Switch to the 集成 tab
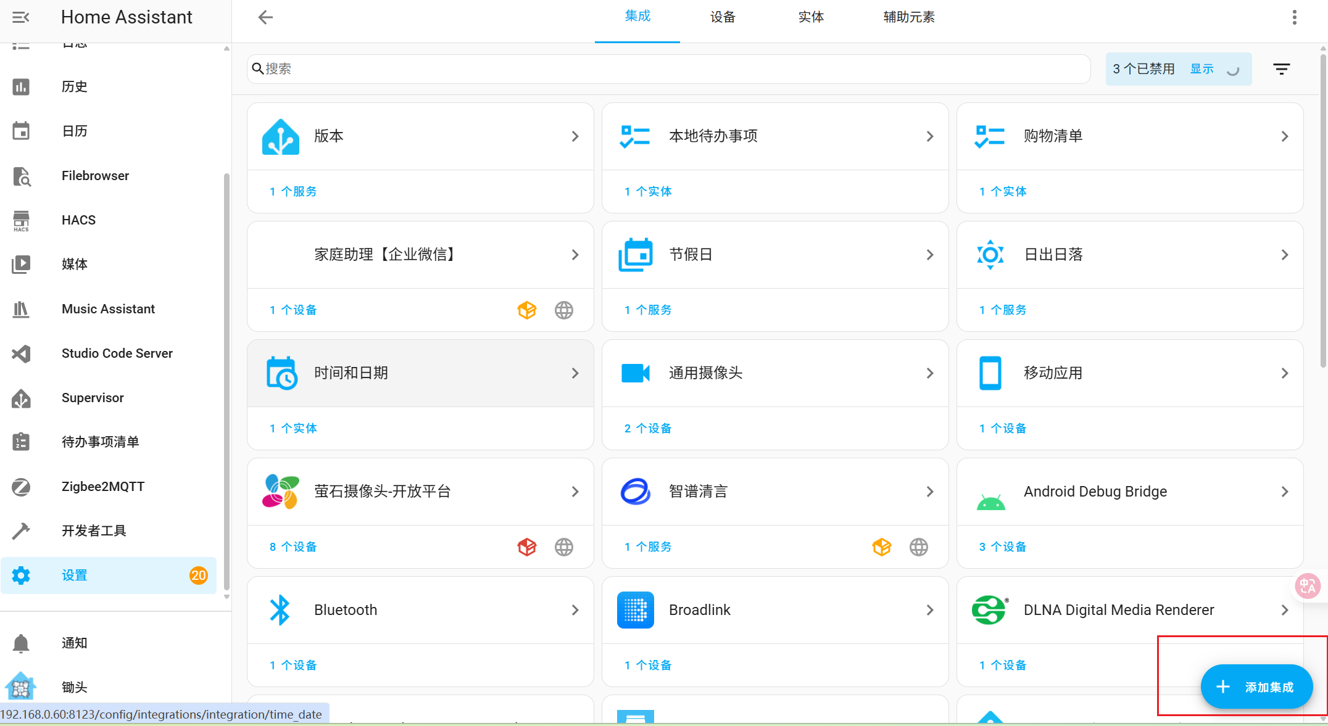Viewport: 1328px width, 726px height. 637,17
